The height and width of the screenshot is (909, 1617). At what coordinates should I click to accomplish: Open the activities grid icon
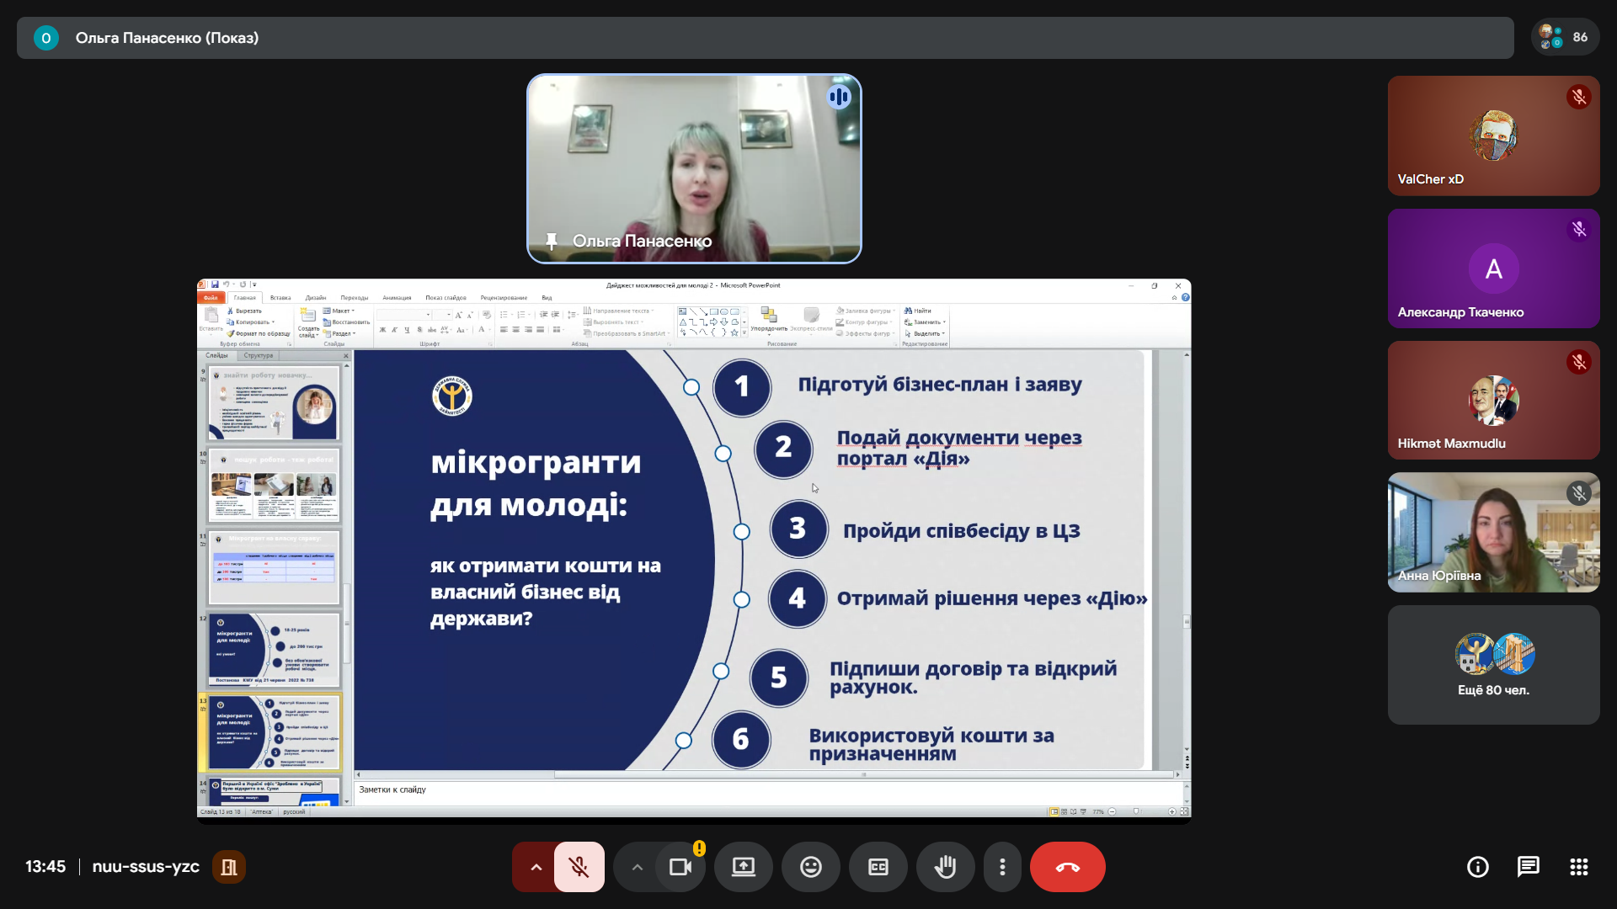click(1578, 867)
